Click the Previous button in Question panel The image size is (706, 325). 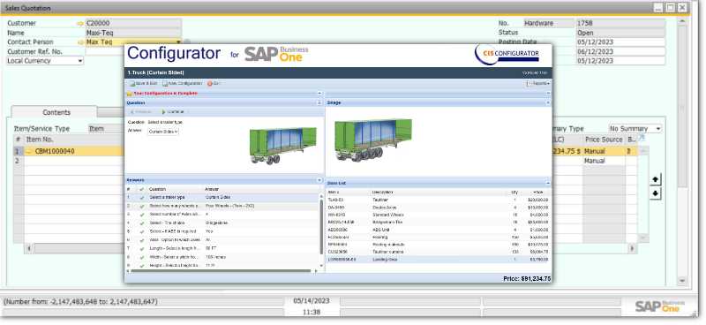(x=141, y=112)
